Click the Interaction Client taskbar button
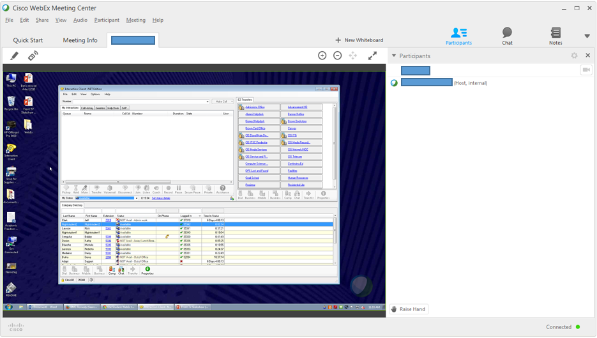 156,307
